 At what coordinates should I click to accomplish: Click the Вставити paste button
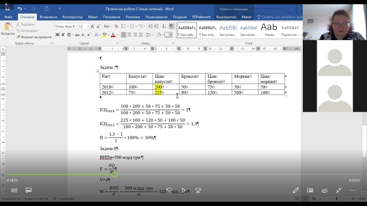[x=8, y=30]
